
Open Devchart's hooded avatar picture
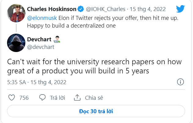pyautogui.click(x=16, y=43)
